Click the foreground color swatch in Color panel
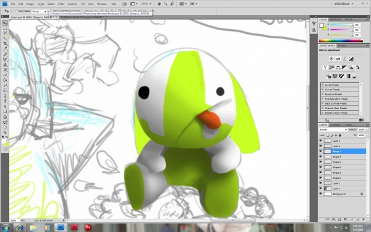 click(322, 26)
